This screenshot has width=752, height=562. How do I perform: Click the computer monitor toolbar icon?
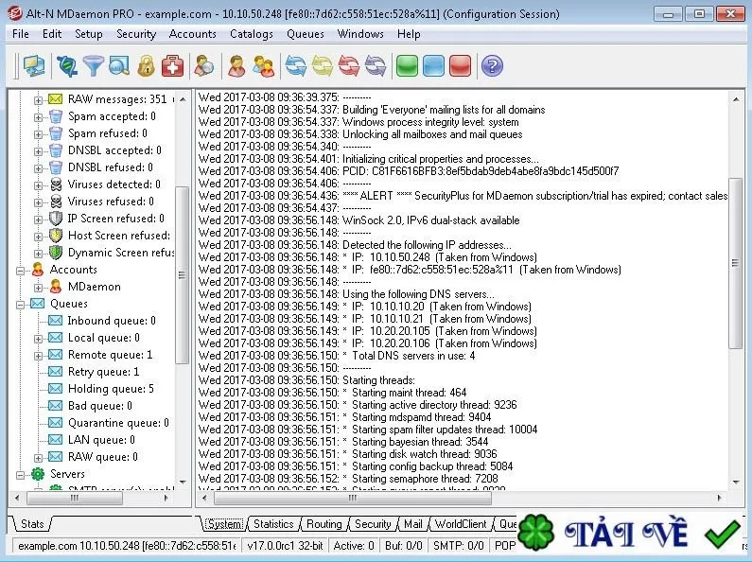coord(34,66)
